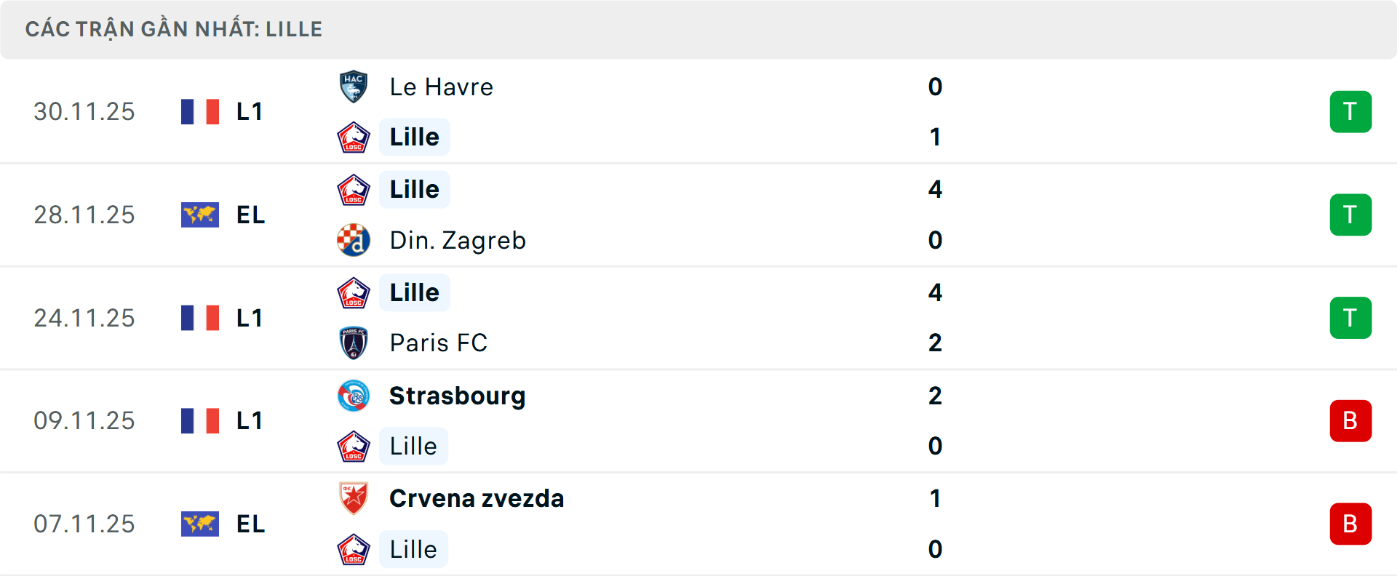The image size is (1397, 576).
Task: Click red B badge for Crvena zvezda match
Action: point(1350,524)
